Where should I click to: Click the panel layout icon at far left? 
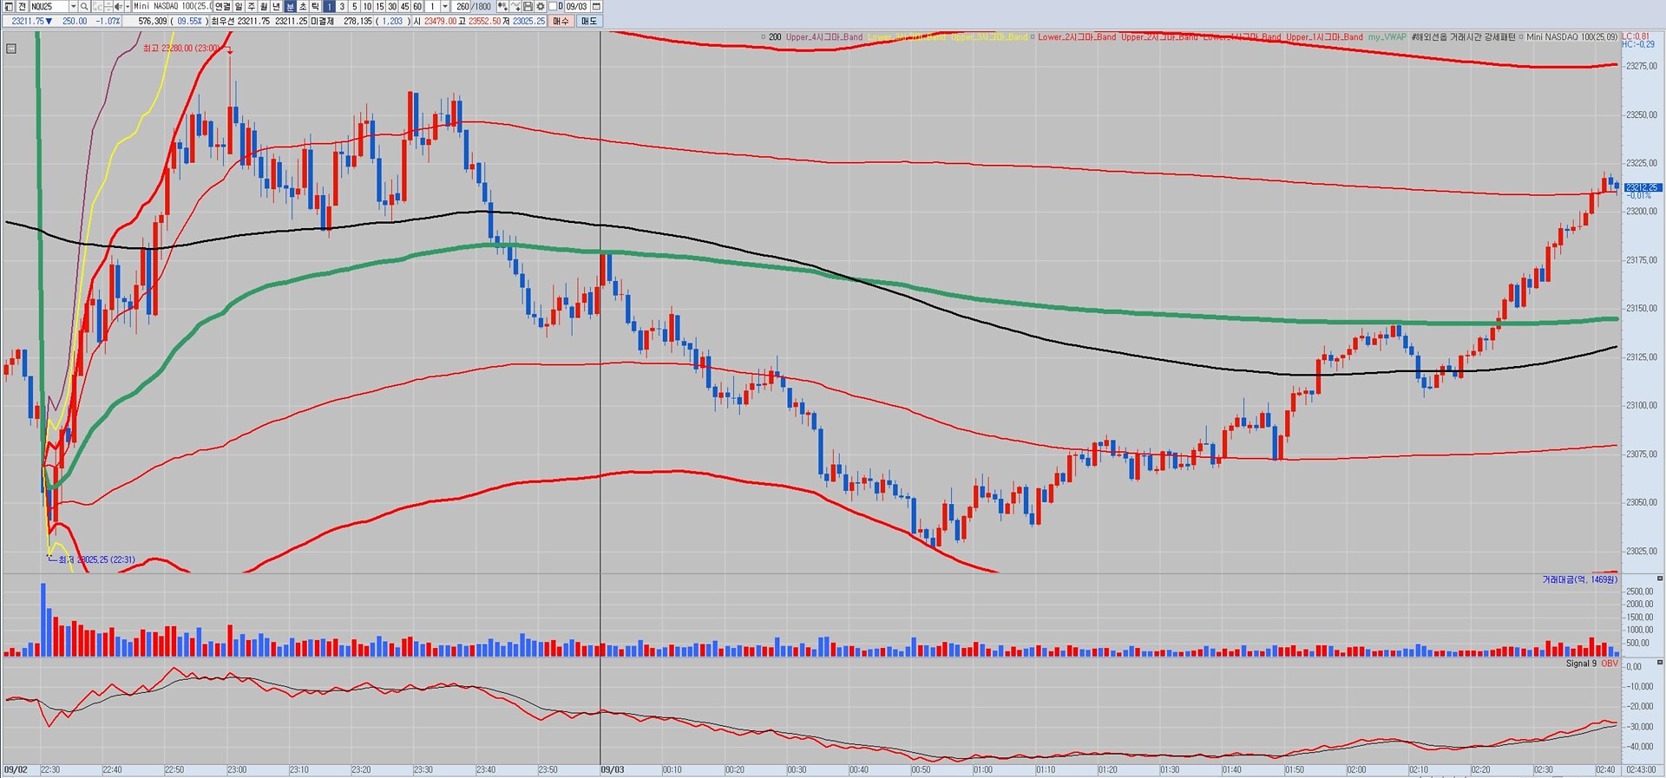coord(8,6)
